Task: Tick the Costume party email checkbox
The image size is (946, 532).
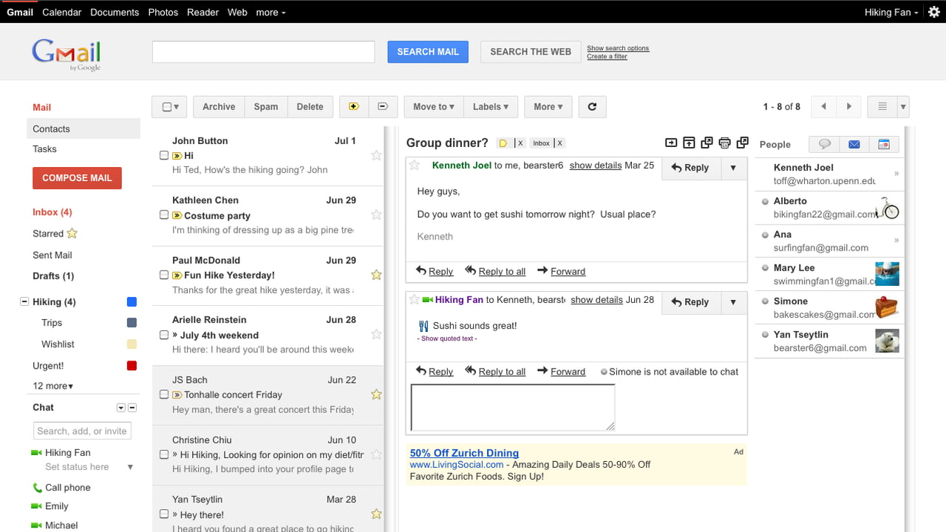Action: click(x=164, y=215)
